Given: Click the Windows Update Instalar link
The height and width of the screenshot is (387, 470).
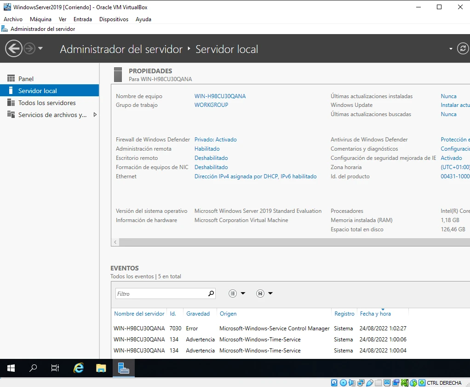Looking at the screenshot, I should (x=455, y=105).
